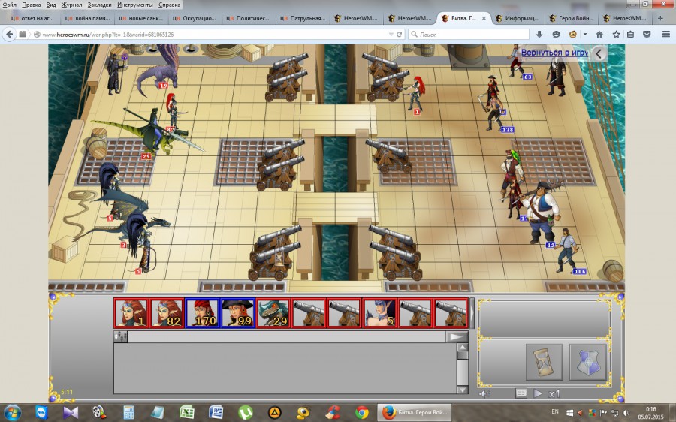
Task: Launch Excel from the taskbar
Action: tap(187, 412)
